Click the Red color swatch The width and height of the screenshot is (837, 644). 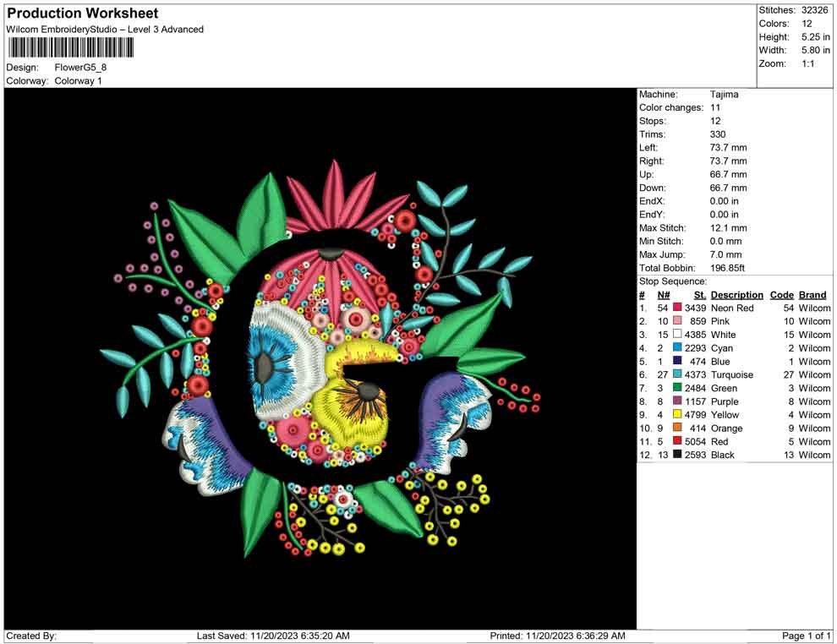point(677,440)
